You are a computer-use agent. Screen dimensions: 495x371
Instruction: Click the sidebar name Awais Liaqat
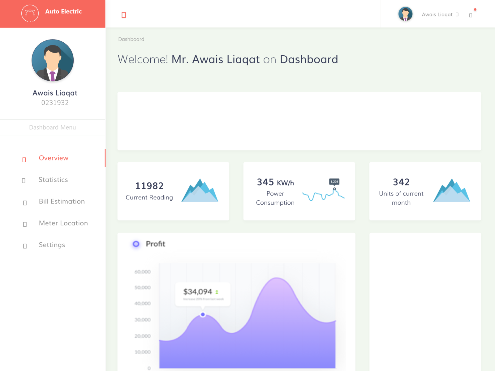point(55,93)
